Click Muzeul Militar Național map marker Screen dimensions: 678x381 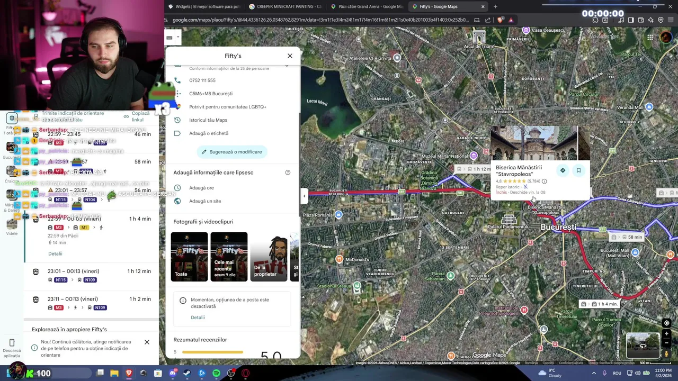point(473,156)
